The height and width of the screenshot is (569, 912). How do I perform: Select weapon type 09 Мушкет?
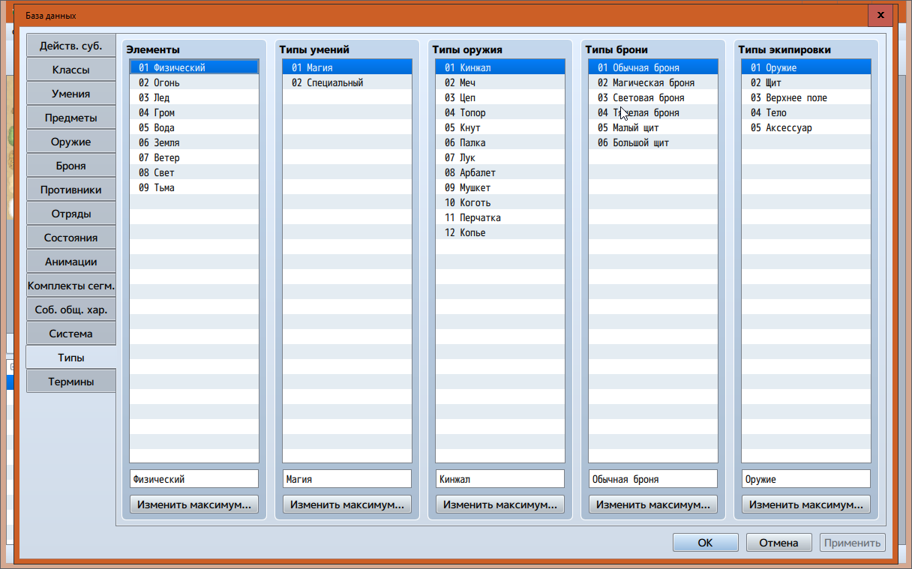[x=500, y=187]
